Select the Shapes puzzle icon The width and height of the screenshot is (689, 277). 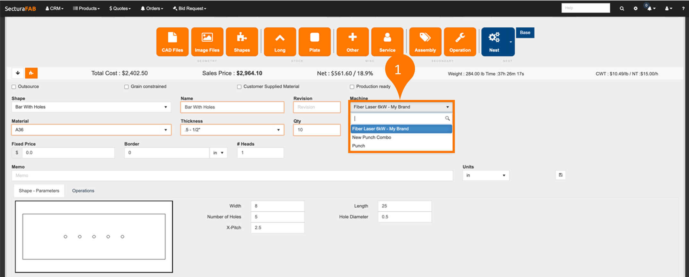(242, 42)
